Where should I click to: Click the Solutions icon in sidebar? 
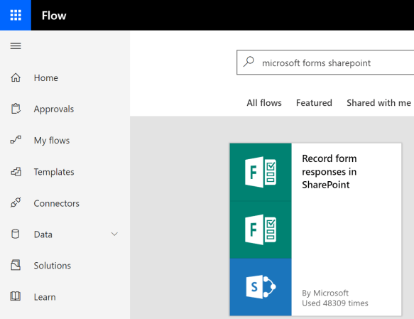pyautogui.click(x=16, y=265)
